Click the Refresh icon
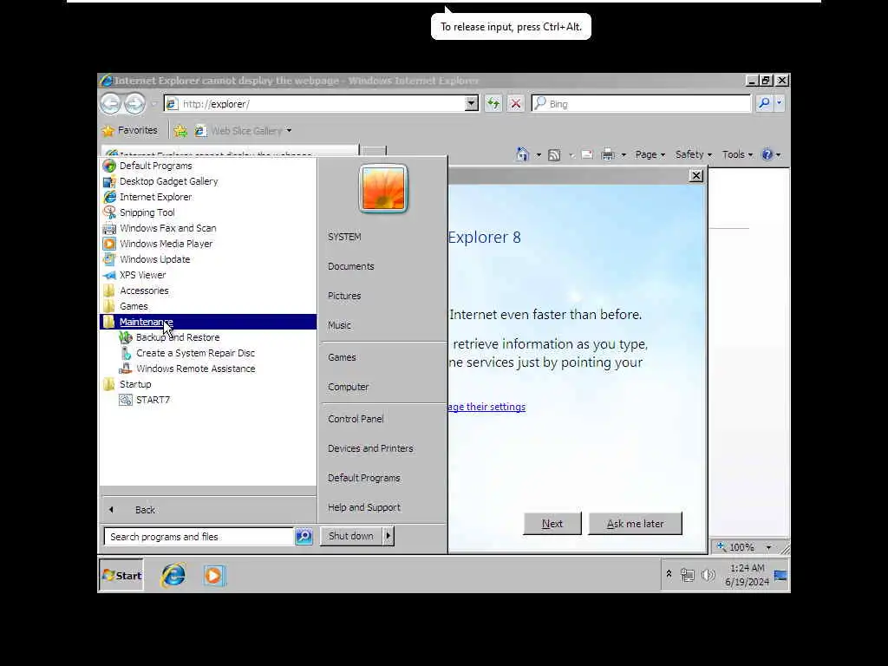Image resolution: width=888 pixels, height=666 pixels. (493, 104)
